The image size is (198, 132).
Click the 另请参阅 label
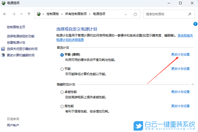click(x=13, y=119)
